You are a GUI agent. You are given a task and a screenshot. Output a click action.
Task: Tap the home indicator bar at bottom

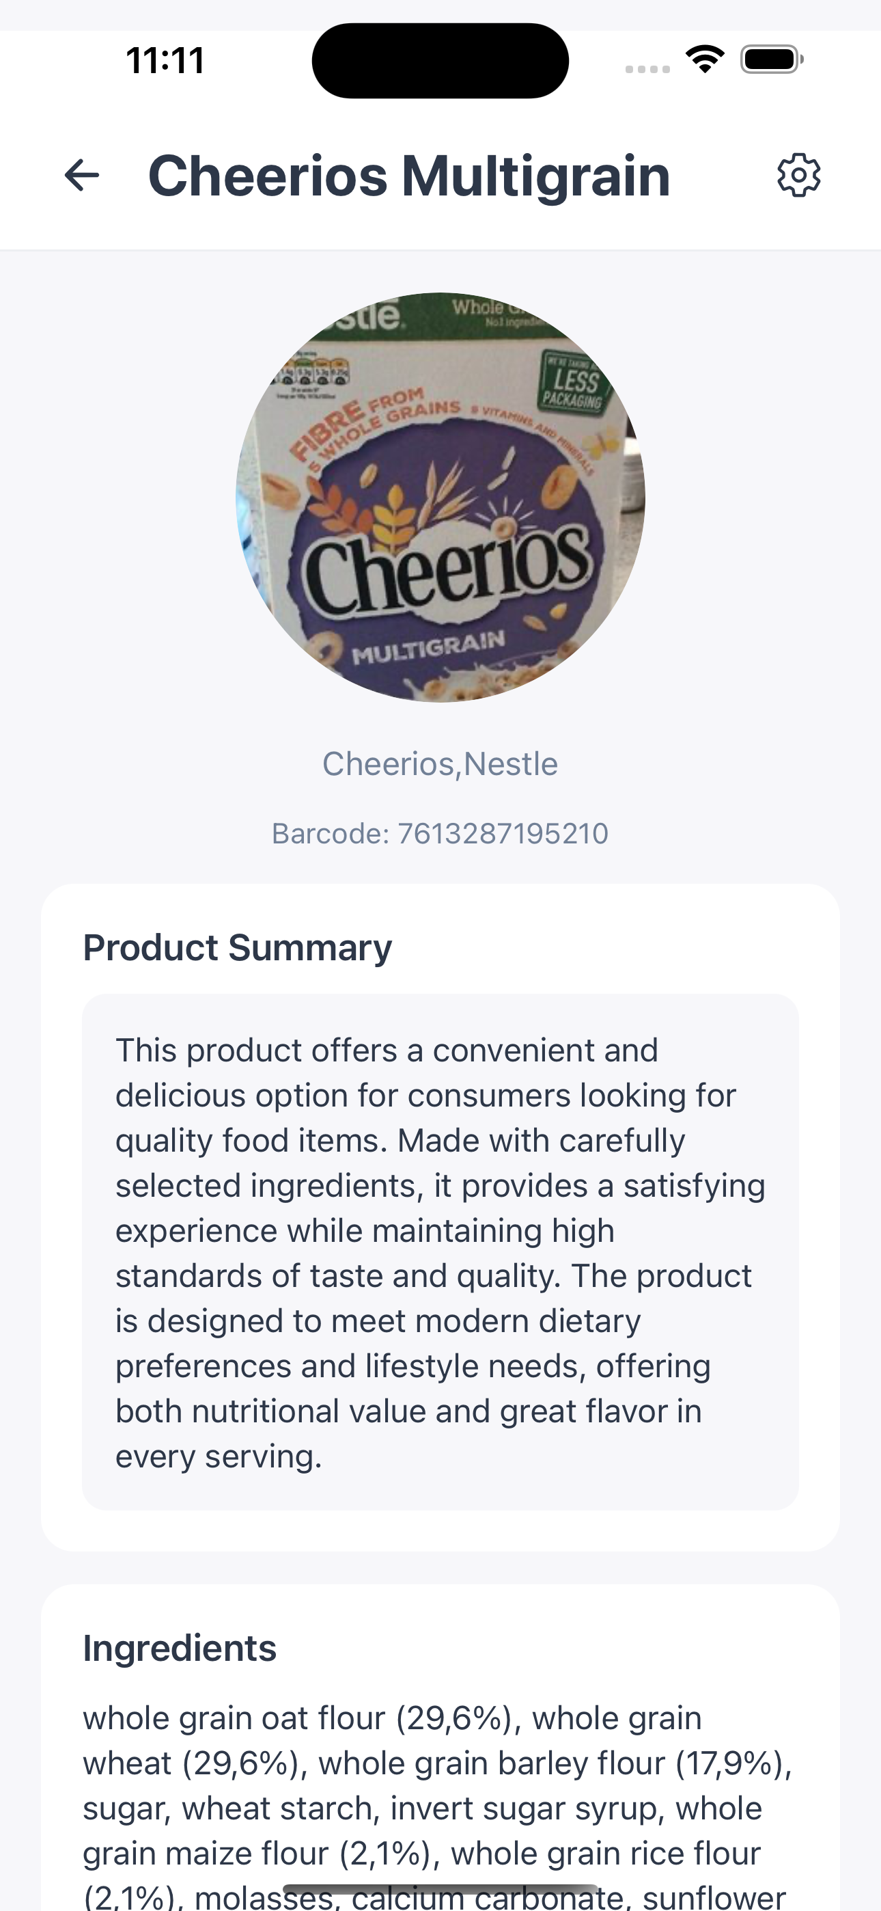[440, 1888]
